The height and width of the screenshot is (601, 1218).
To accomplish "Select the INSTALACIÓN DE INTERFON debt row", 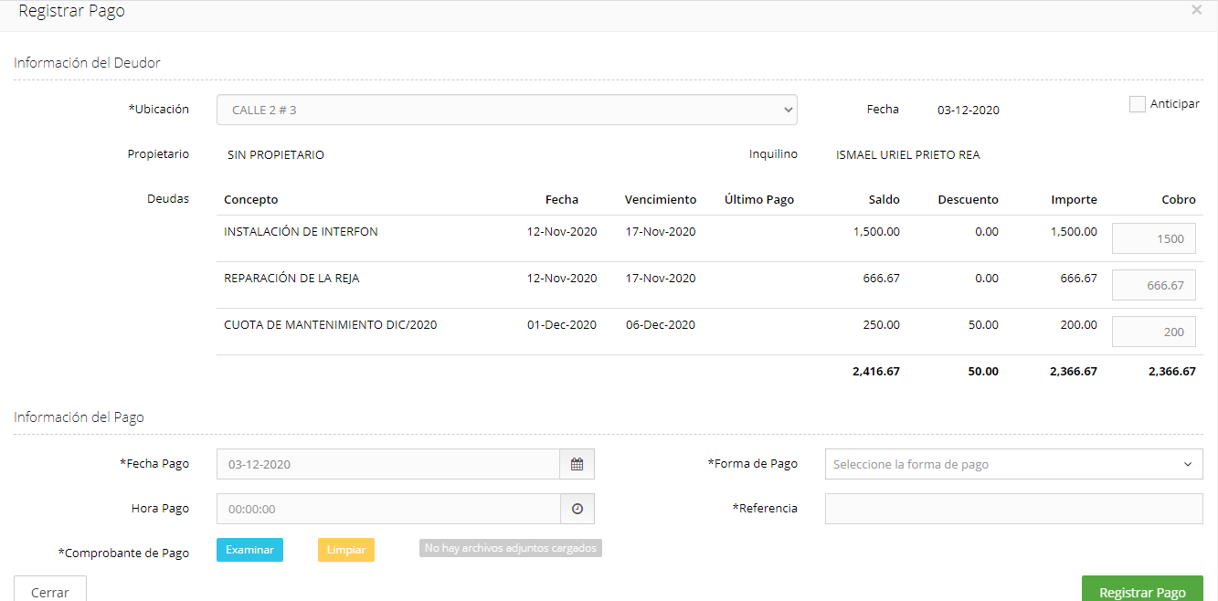I will 301,232.
